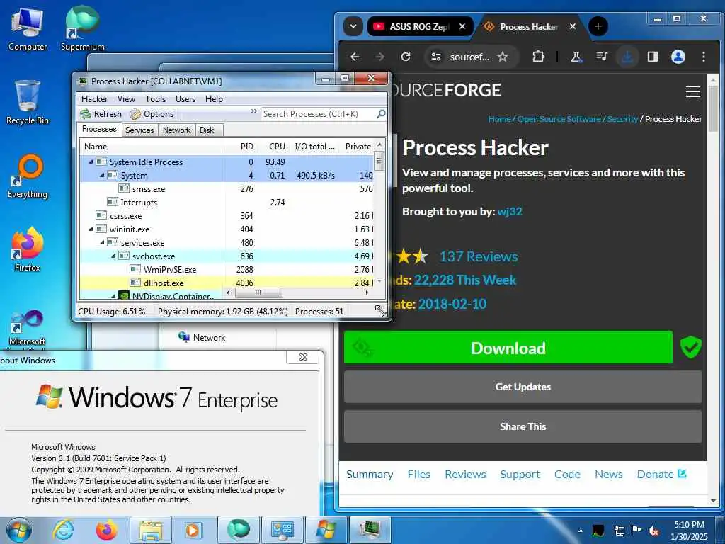Sort processes by the CPU column header
Screen dimensions: 725x544
[x=274, y=146]
